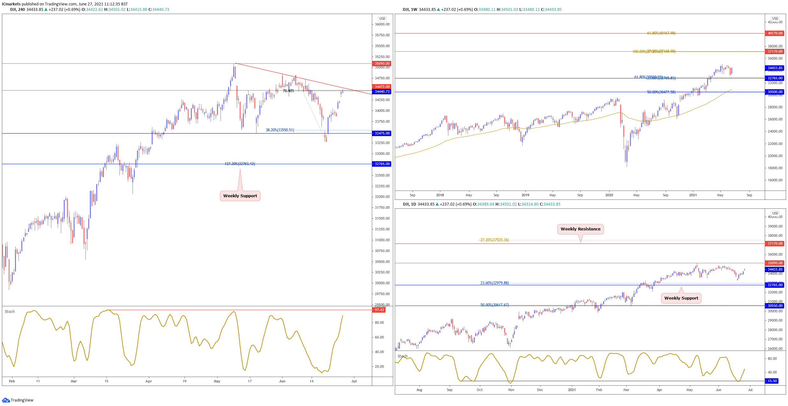Click the 34440.73 blue price label
Viewport: 788px width, 406px height.
(382, 91)
